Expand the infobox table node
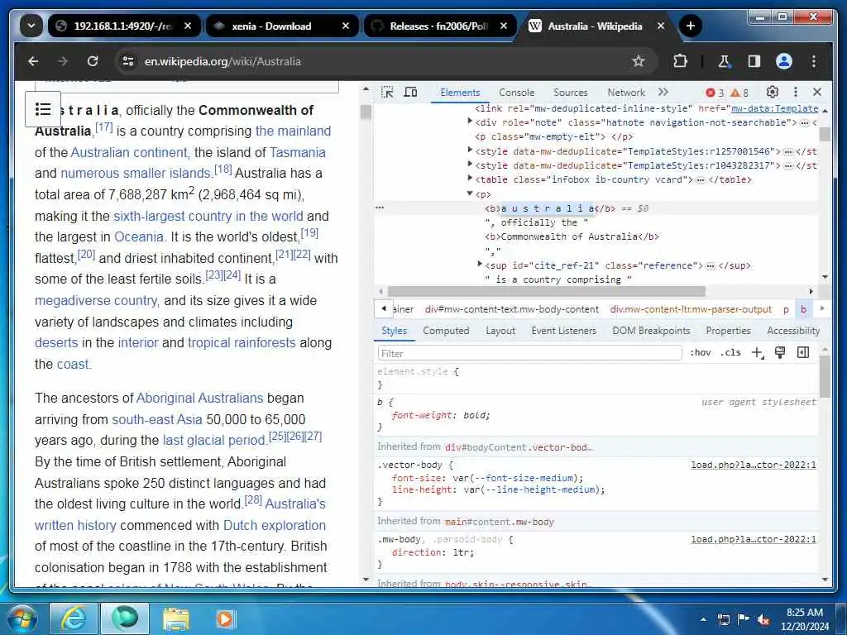This screenshot has width=847, height=635. [470, 179]
